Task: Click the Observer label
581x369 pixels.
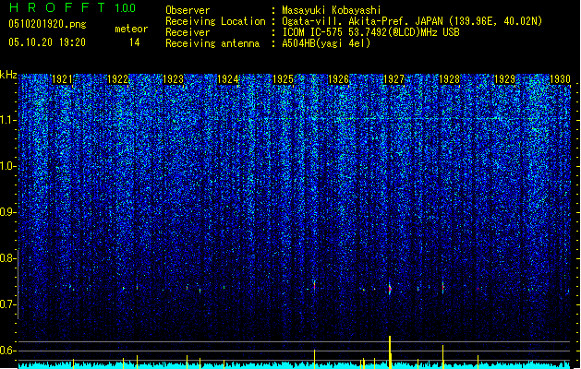Action: [x=188, y=10]
